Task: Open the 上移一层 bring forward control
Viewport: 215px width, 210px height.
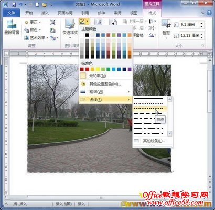Action: [134, 22]
